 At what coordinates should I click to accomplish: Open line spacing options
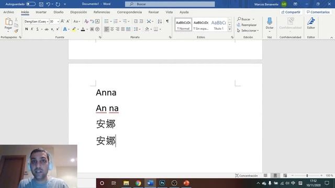pyautogui.click(x=137, y=29)
